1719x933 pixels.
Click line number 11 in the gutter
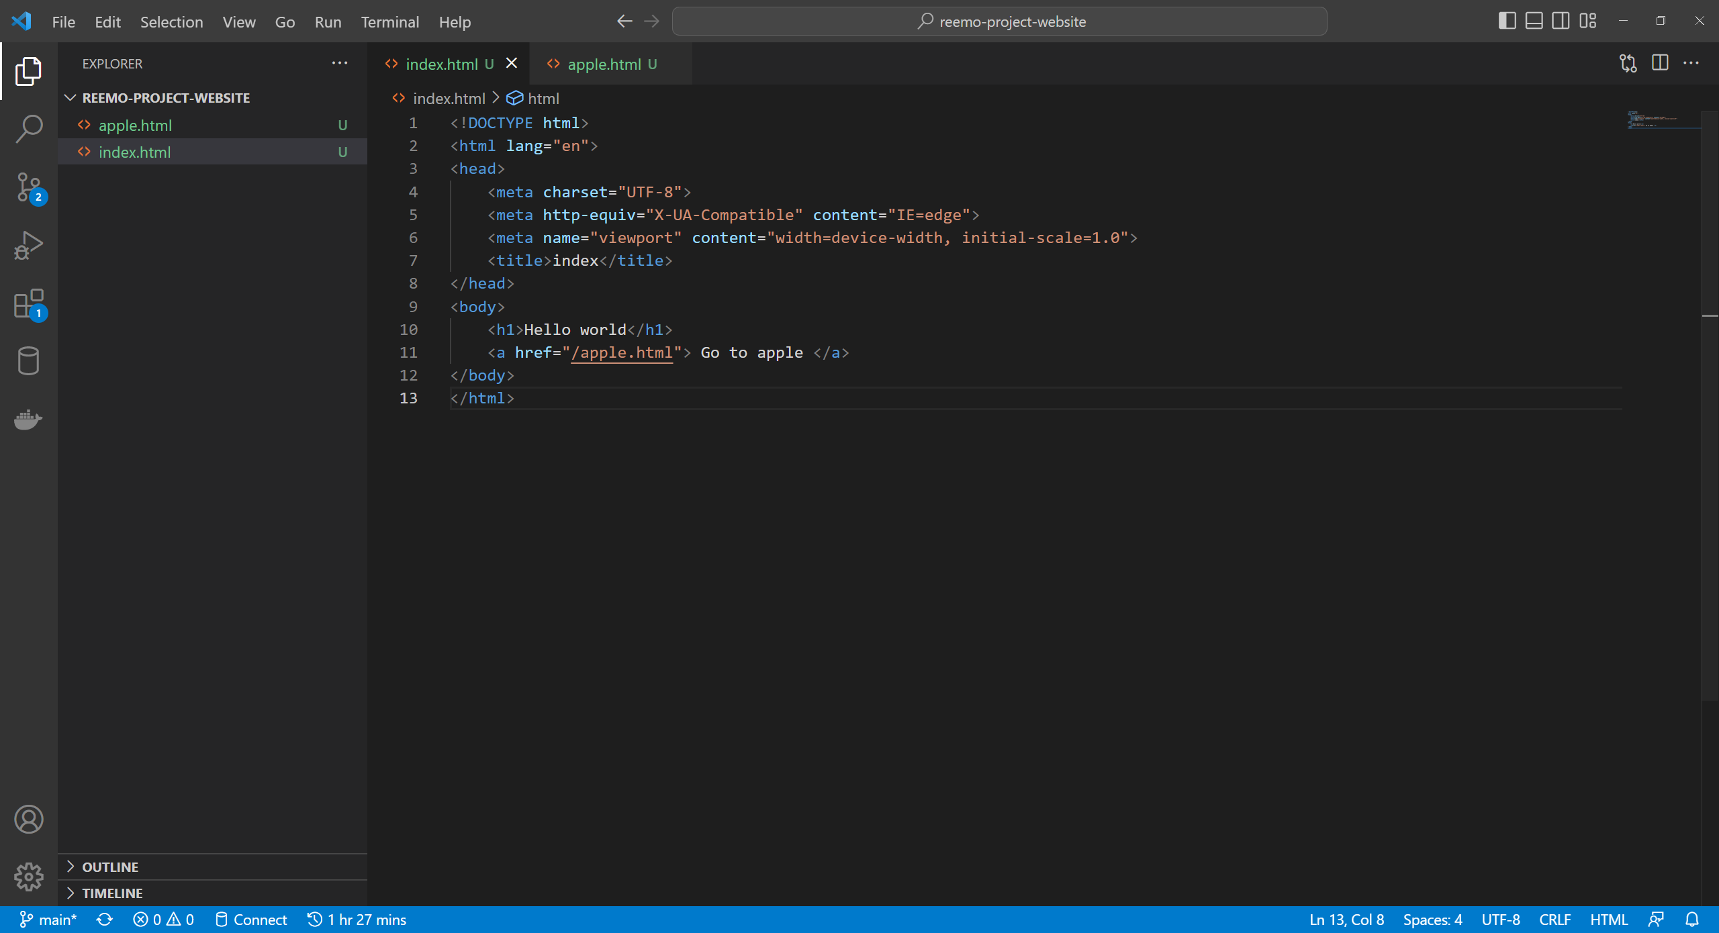pos(408,352)
